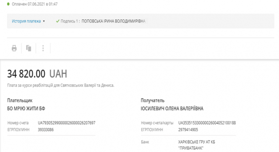Click the Получатель heading
The width and height of the screenshot is (279, 152).
click(152, 100)
